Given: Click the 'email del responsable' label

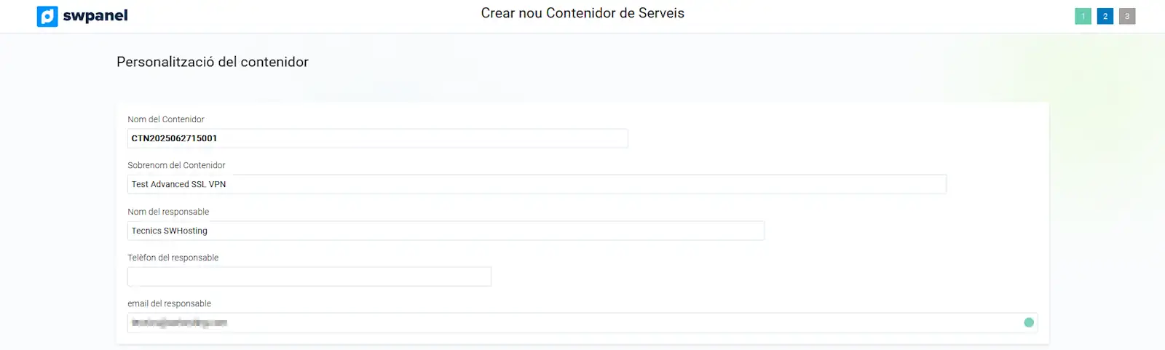Looking at the screenshot, I should [x=170, y=303].
